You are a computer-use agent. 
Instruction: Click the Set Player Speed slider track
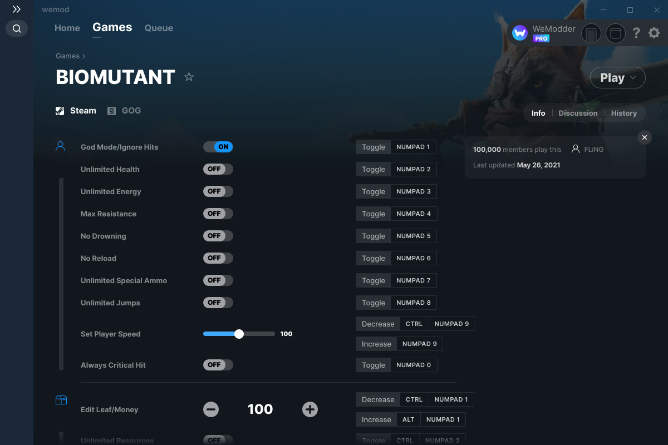point(239,334)
